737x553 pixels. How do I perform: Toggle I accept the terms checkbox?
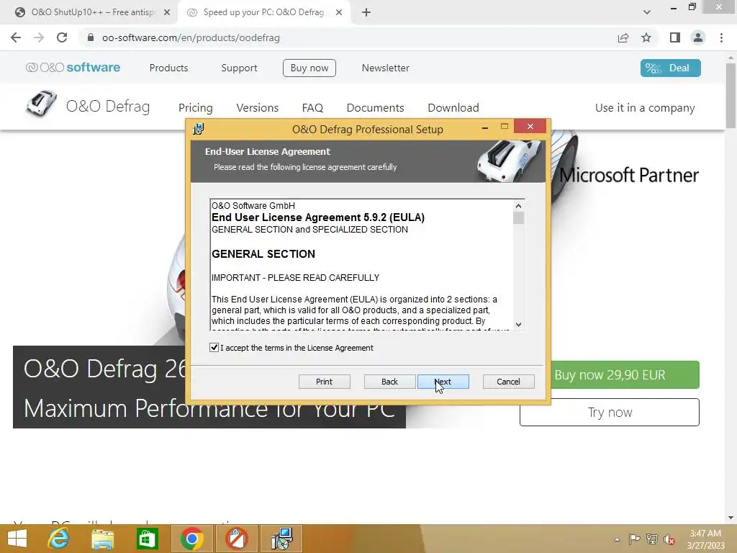tap(214, 348)
